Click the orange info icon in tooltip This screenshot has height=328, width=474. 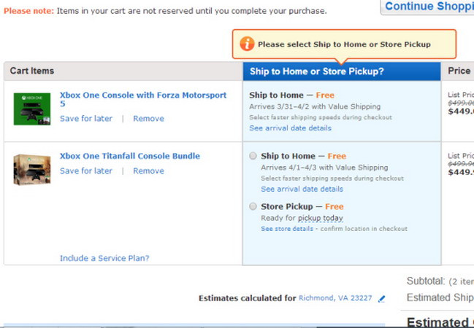[248, 44]
